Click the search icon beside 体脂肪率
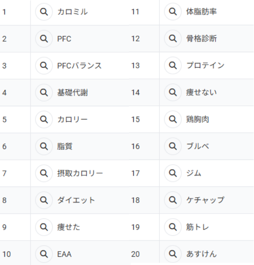This screenshot has width=254, height=265. 173,12
